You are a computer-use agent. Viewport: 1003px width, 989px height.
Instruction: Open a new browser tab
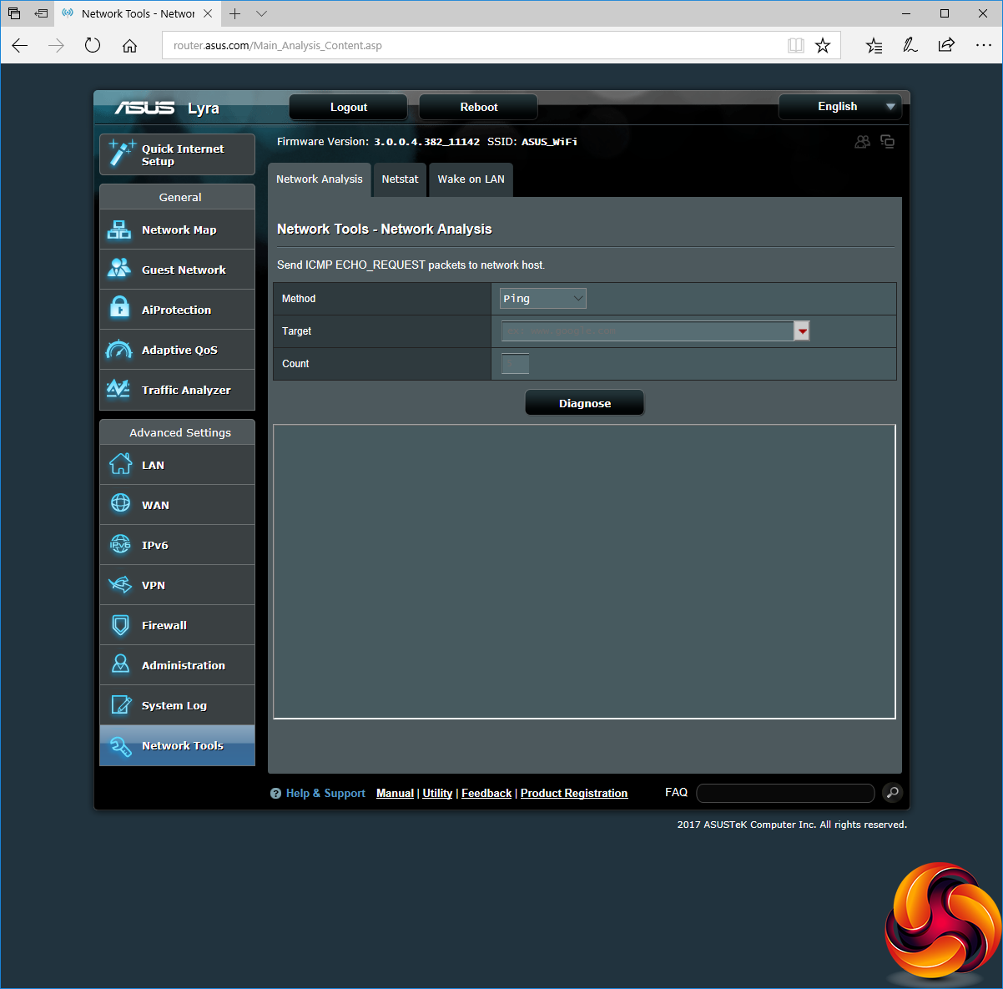click(x=235, y=13)
